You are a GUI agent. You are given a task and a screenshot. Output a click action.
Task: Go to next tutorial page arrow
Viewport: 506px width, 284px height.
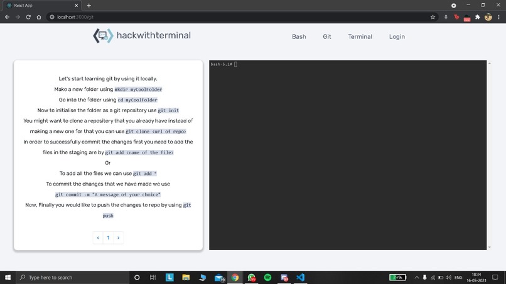(x=119, y=238)
